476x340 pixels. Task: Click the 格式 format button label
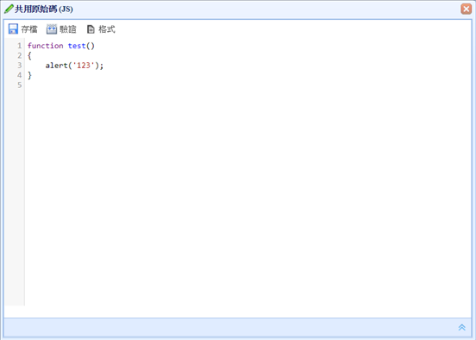pyautogui.click(x=107, y=29)
